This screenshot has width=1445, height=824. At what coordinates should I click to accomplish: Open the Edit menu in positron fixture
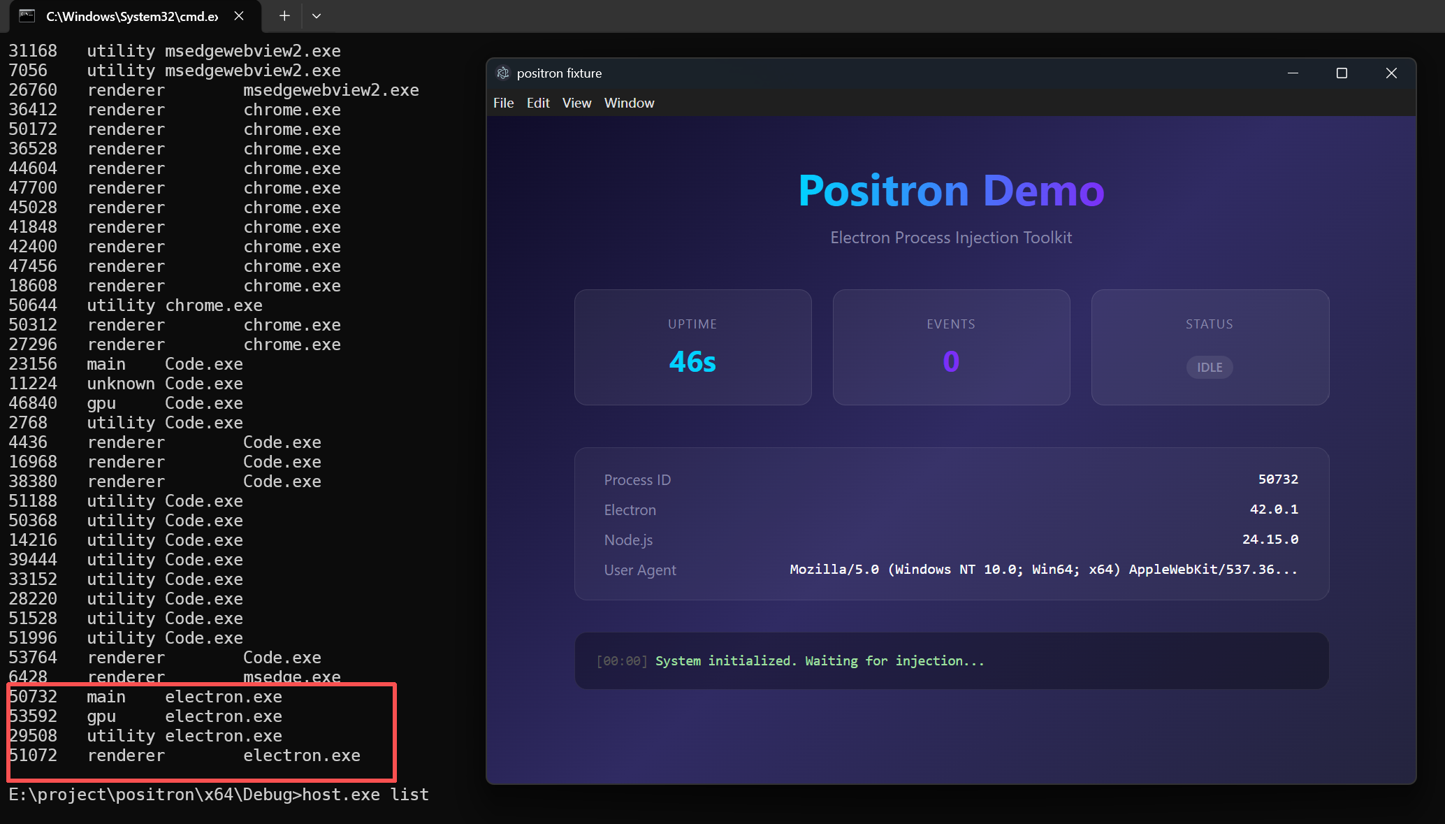pos(538,103)
